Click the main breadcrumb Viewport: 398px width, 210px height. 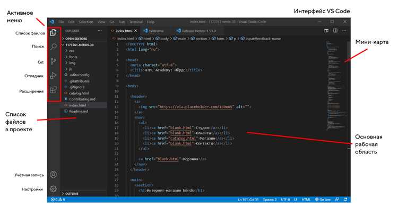[180, 39]
